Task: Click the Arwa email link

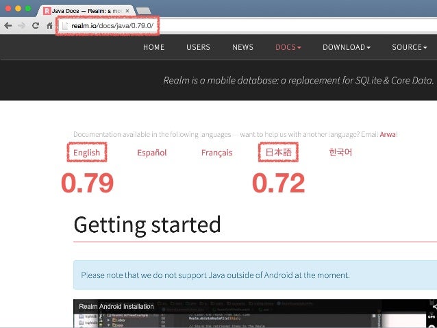Action: [x=388, y=134]
